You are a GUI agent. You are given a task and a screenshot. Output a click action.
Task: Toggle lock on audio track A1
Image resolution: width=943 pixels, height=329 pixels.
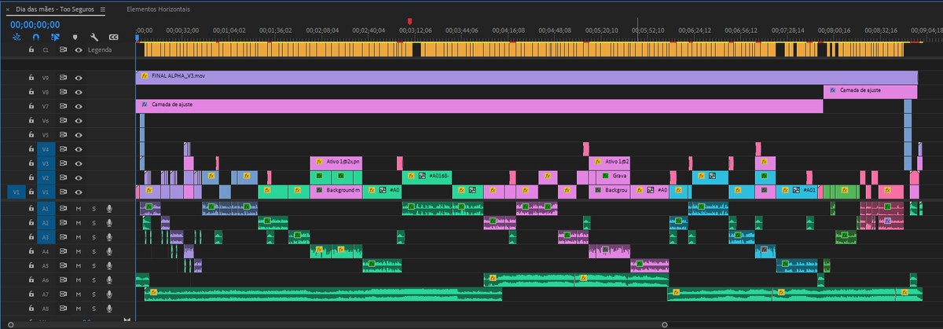pyautogui.click(x=31, y=209)
